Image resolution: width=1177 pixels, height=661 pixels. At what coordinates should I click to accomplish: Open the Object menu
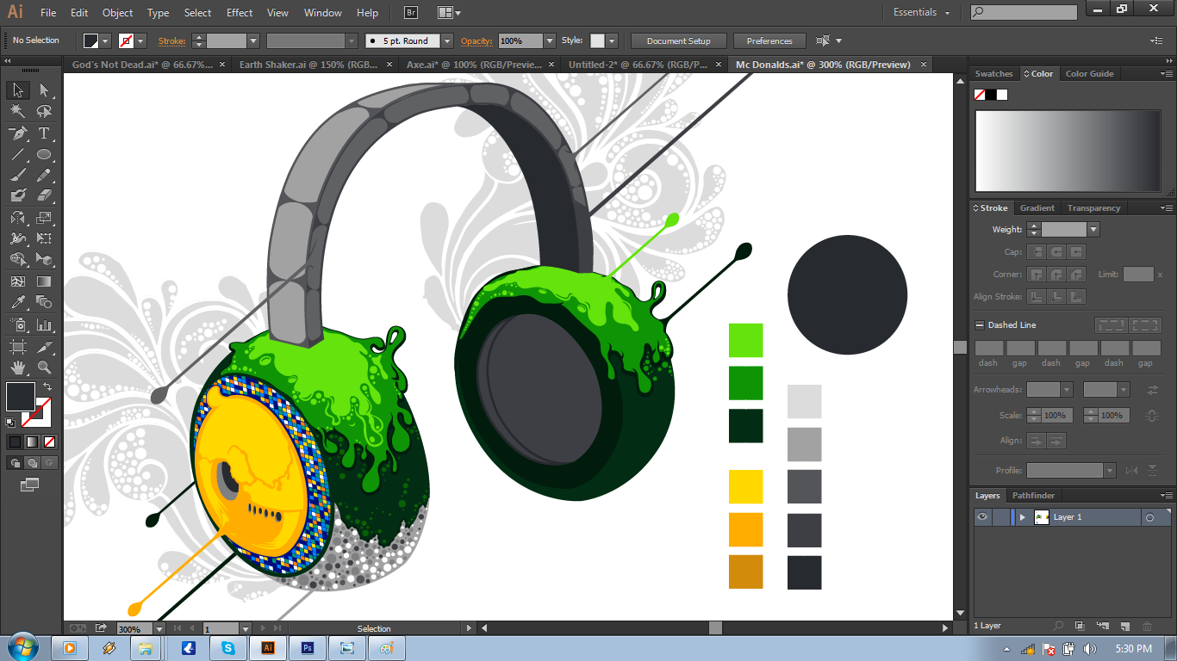[x=117, y=13]
